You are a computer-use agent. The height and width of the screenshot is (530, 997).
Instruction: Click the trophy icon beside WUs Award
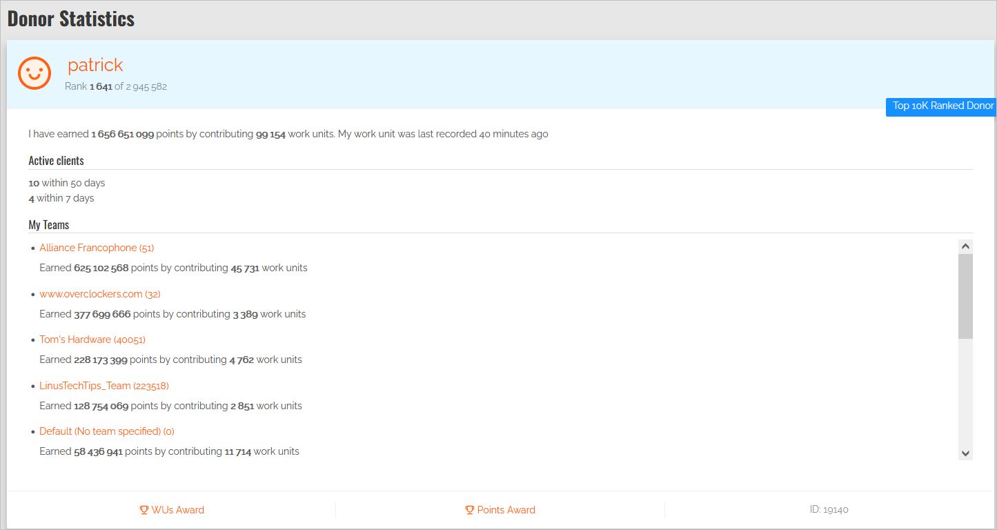(144, 510)
